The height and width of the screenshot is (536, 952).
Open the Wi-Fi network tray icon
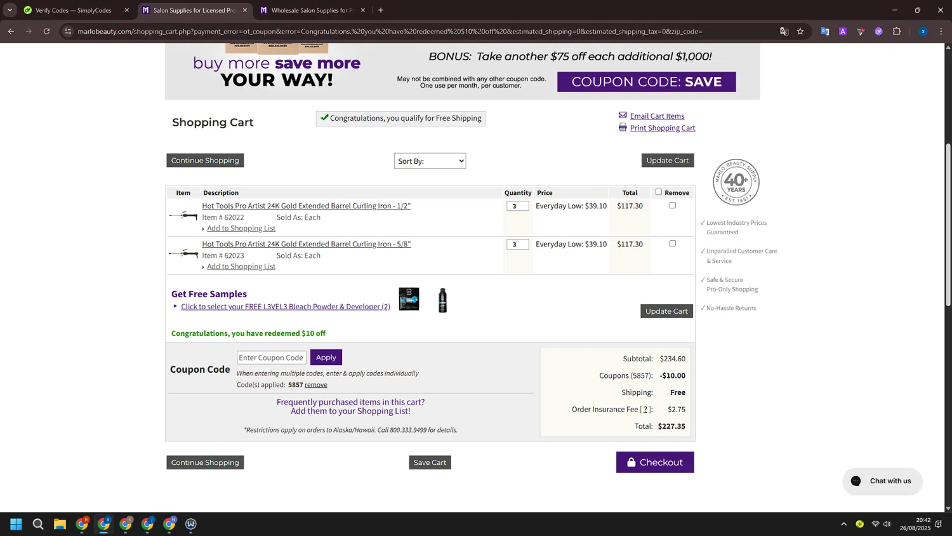pos(875,524)
